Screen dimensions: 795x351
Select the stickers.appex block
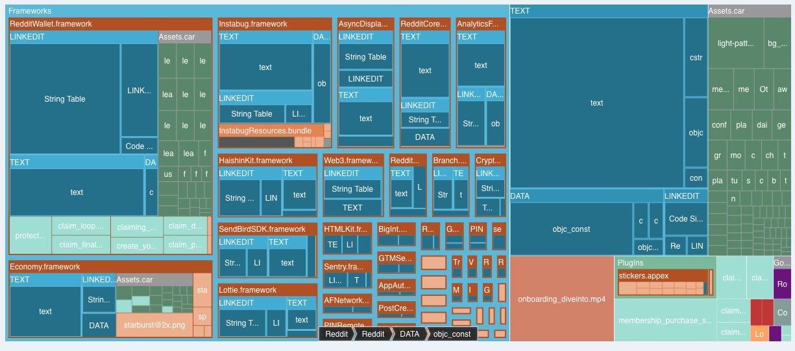[662, 276]
